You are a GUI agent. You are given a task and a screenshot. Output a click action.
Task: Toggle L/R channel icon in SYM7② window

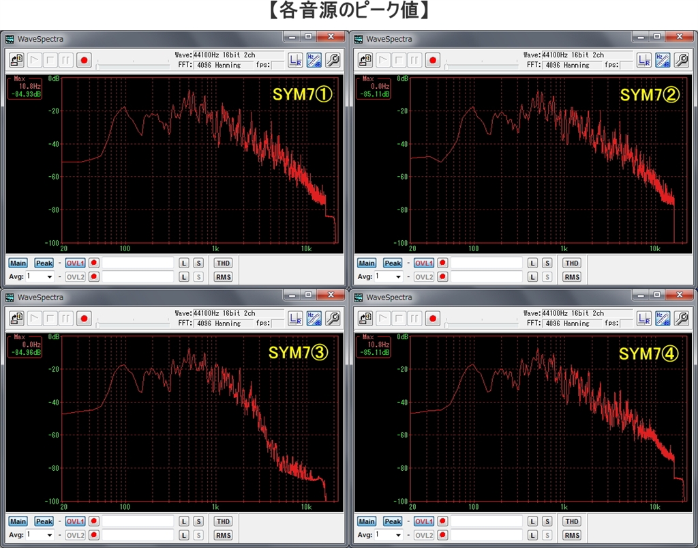tap(643, 60)
